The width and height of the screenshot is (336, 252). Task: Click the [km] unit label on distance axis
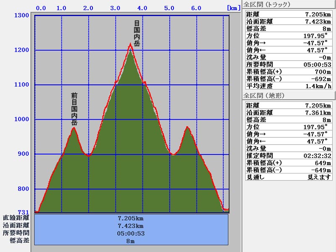[233, 8]
